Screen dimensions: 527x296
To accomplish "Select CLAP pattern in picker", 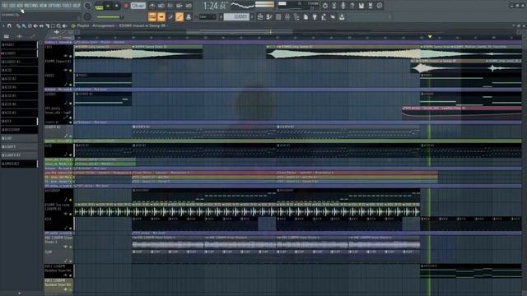I will 19,138.
